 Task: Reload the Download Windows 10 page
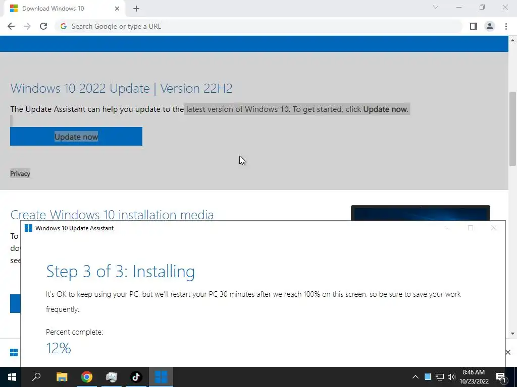pos(43,26)
